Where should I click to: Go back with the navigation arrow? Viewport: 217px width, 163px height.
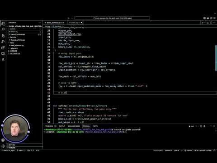pyautogui.click(x=68, y=18)
